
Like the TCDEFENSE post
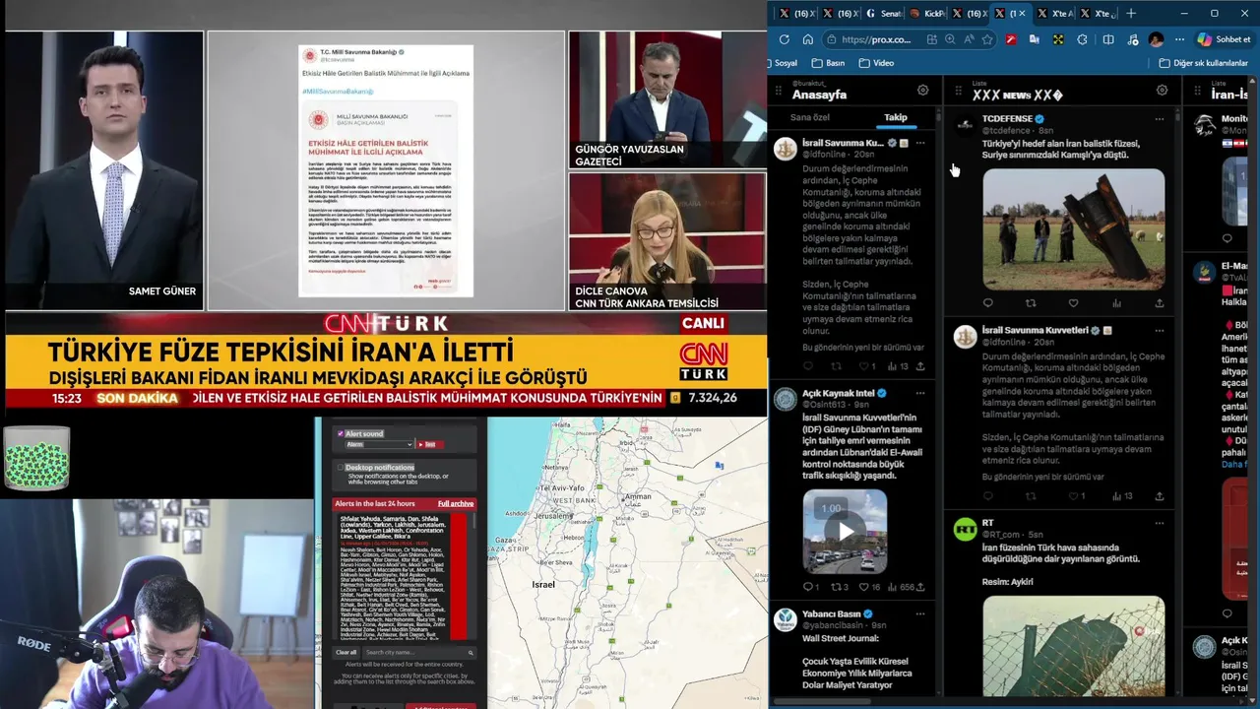(1074, 303)
